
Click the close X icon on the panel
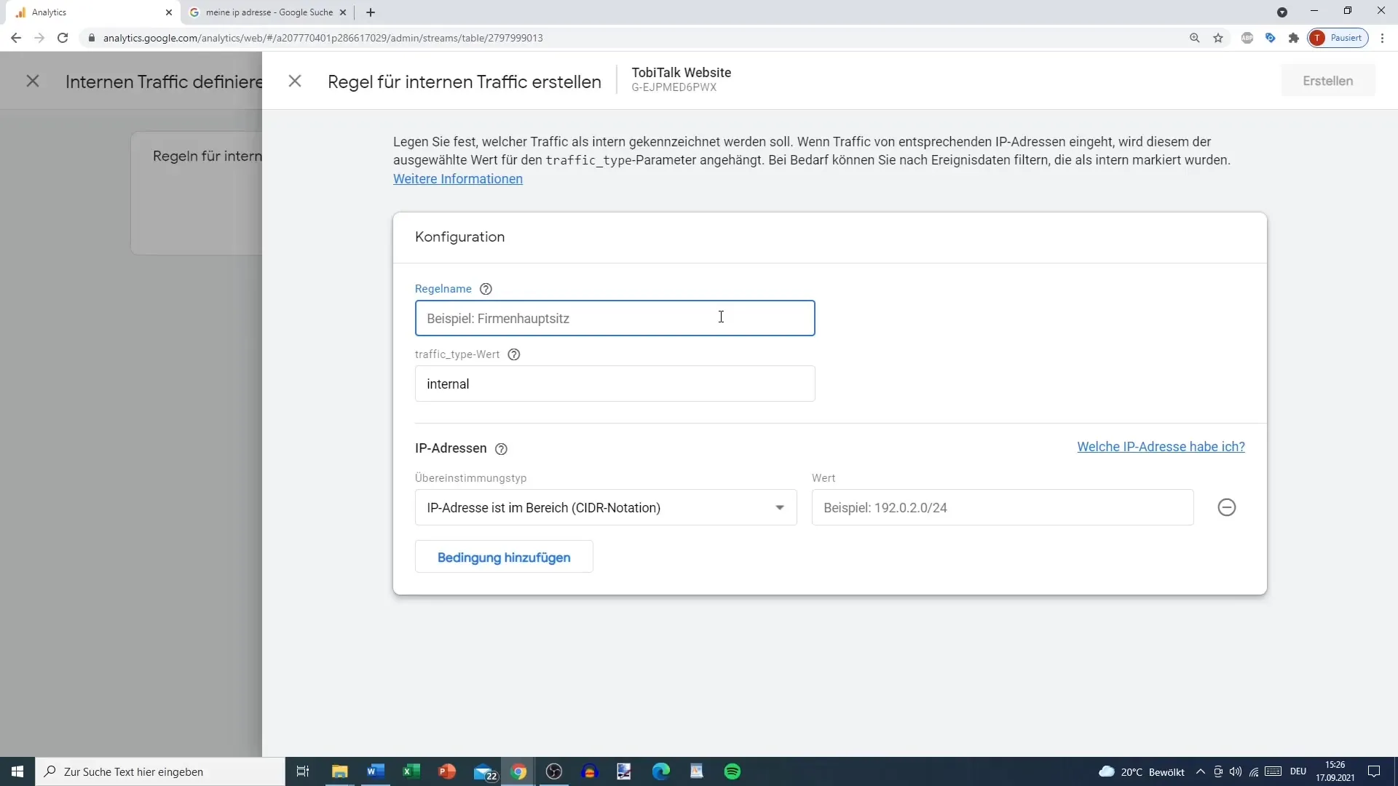(294, 81)
